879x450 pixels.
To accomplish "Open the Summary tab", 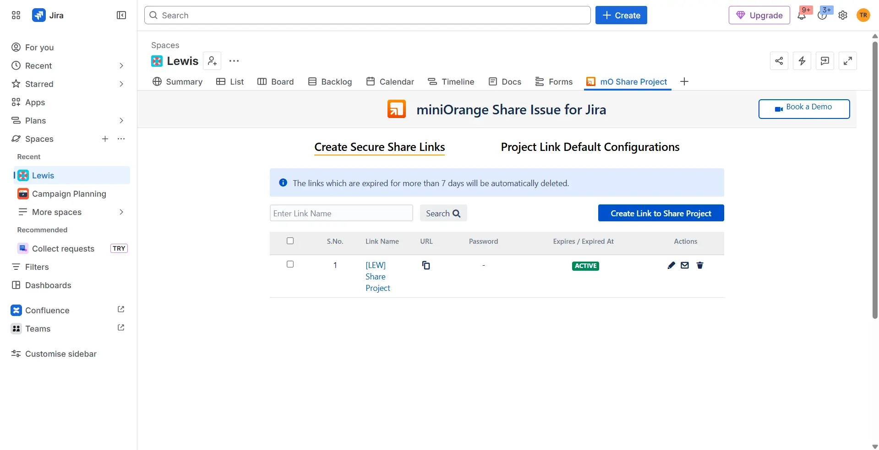I will 178,81.
